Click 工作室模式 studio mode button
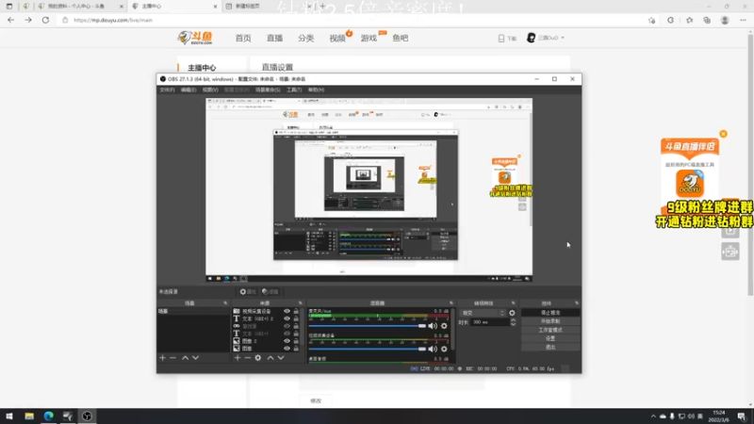The image size is (754, 424). (550, 330)
